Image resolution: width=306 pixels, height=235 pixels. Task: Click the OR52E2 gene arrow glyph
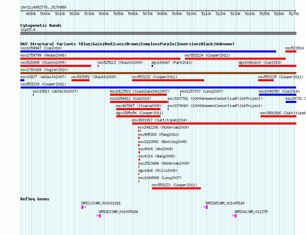click(x=99, y=216)
